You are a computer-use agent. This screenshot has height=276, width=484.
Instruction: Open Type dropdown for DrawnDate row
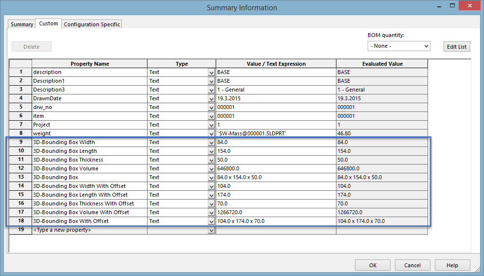pos(211,98)
